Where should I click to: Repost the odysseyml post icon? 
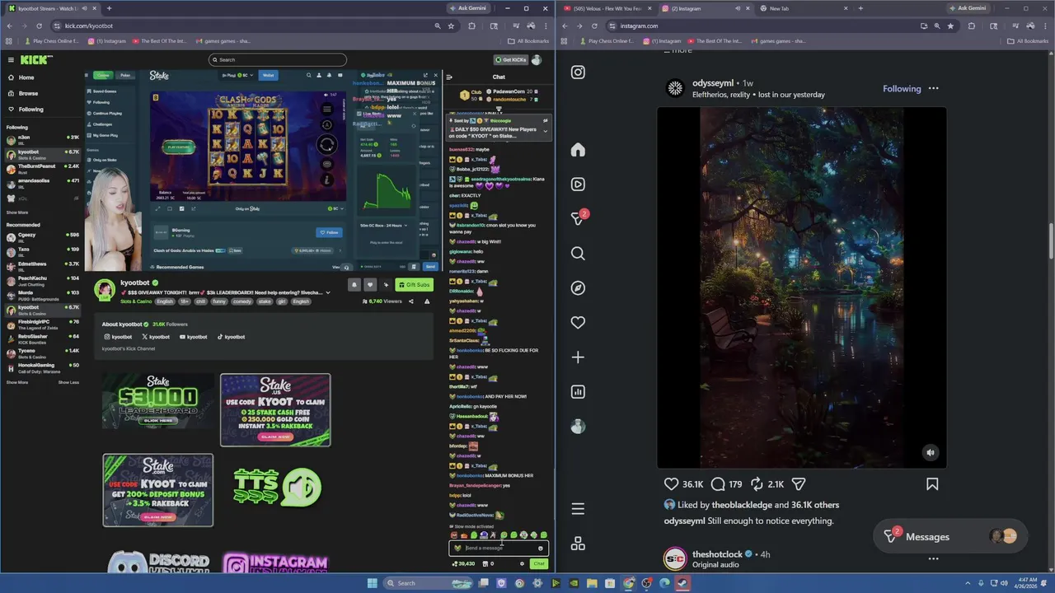point(757,484)
